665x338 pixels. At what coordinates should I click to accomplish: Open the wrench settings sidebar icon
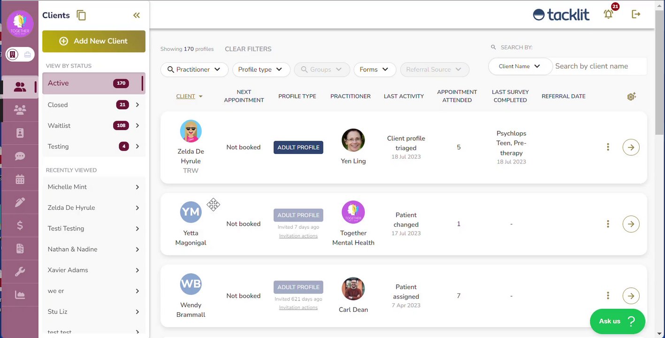pyautogui.click(x=20, y=272)
